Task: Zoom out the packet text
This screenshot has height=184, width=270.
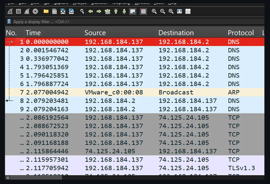Action: (x=163, y=12)
